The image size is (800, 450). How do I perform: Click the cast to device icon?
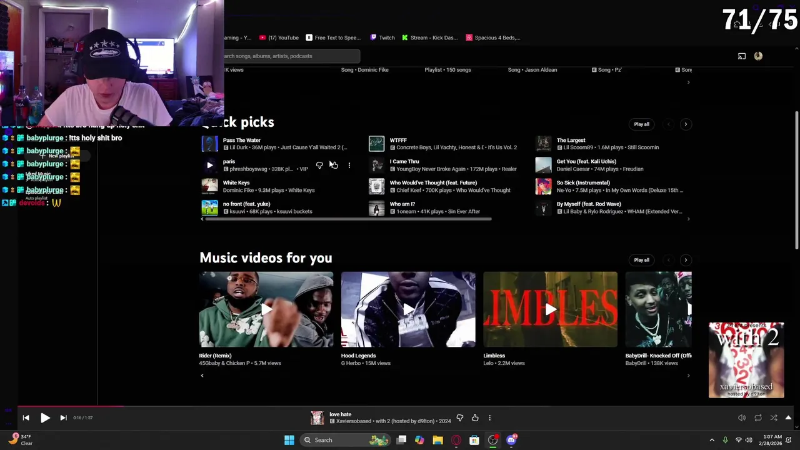[742, 56]
